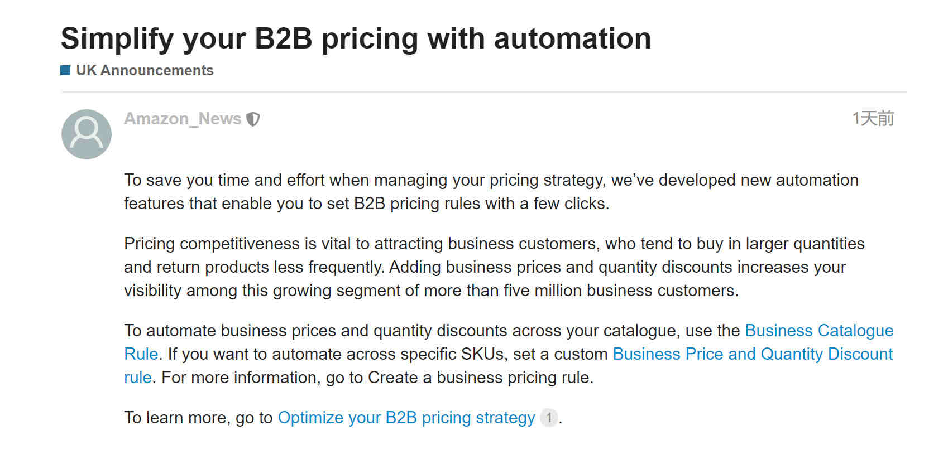The height and width of the screenshot is (469, 948).
Task: Click the paragraph starting Pricing competitiveness is vital
Action: [x=494, y=267]
